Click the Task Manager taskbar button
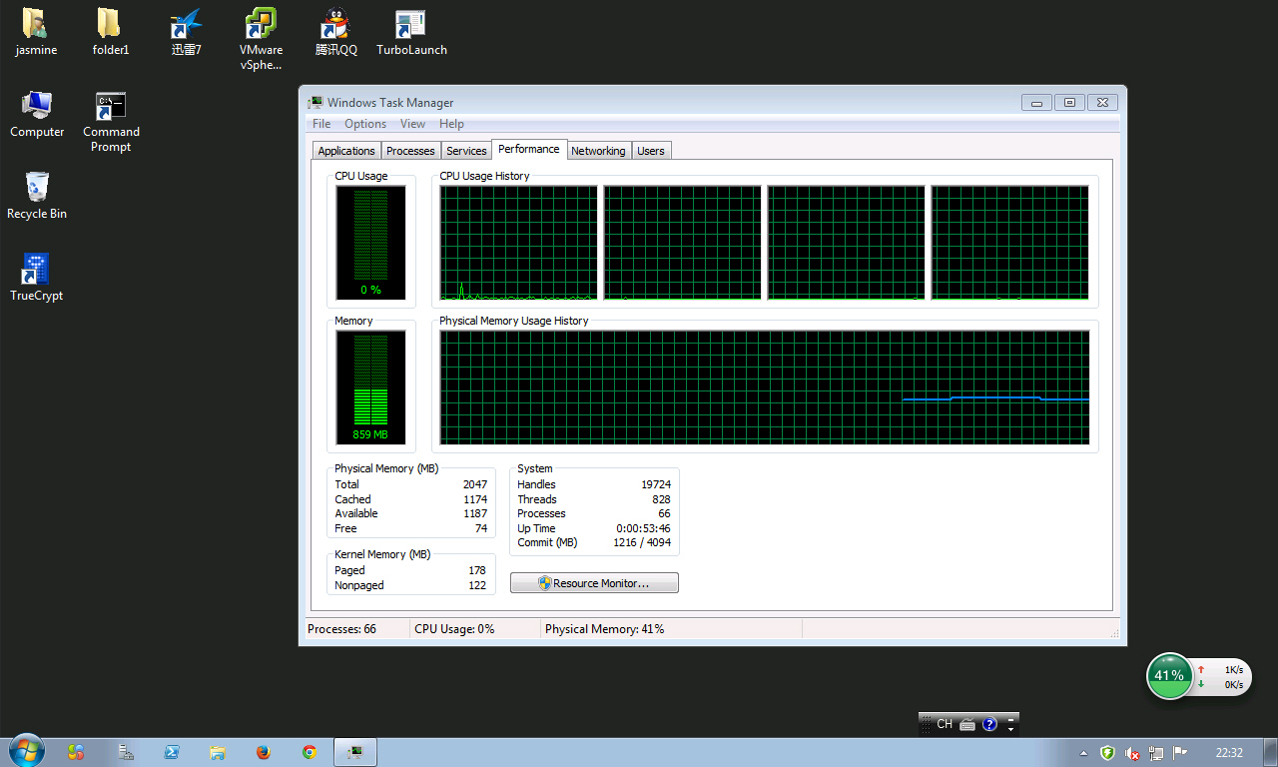Viewport: 1278px width, 767px height. (x=355, y=752)
